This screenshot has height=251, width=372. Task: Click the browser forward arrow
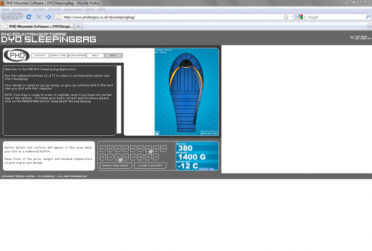15,17
